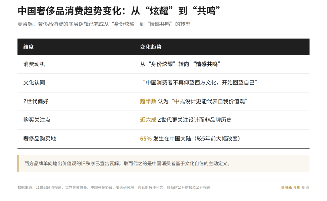Click the 变化趋势 column header
Viewport: 327px width, 201px height.
(x=151, y=47)
